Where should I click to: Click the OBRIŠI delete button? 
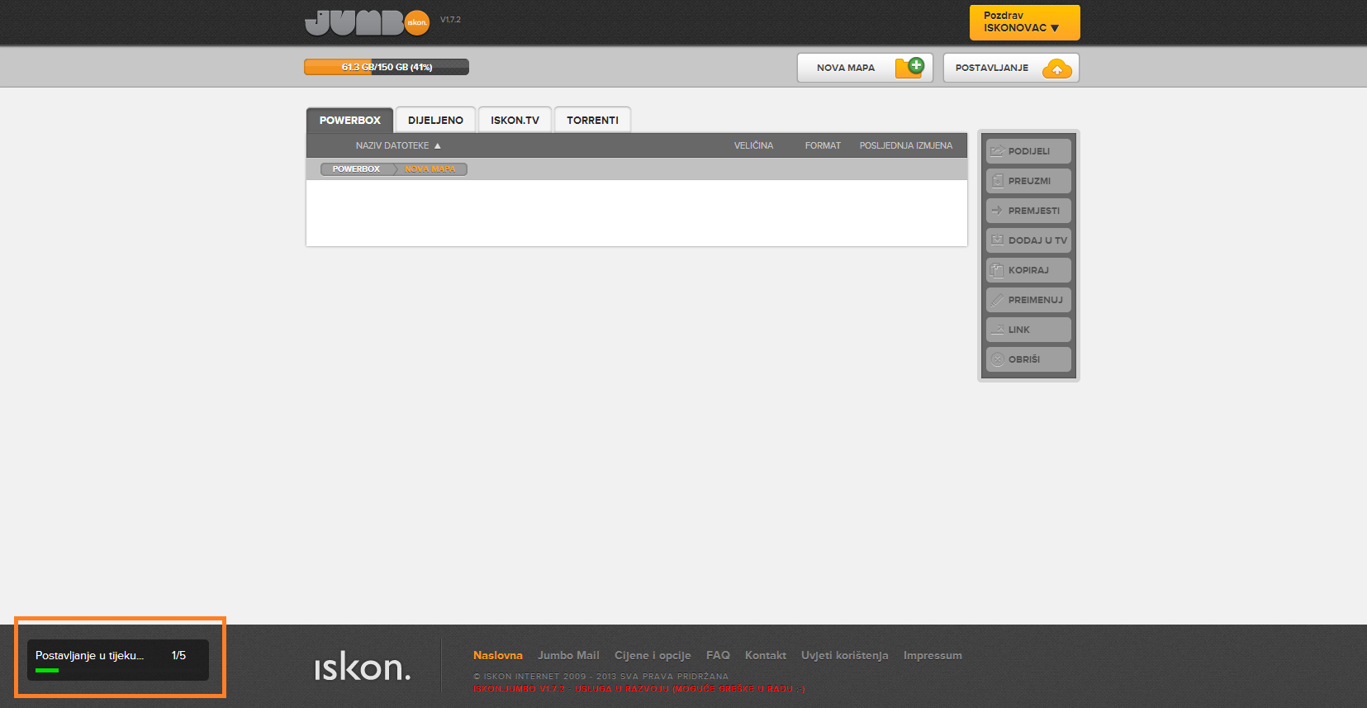click(1028, 359)
